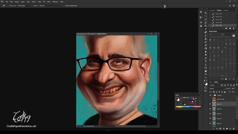
Task: Open the Character panel icon
Action: point(201,22)
